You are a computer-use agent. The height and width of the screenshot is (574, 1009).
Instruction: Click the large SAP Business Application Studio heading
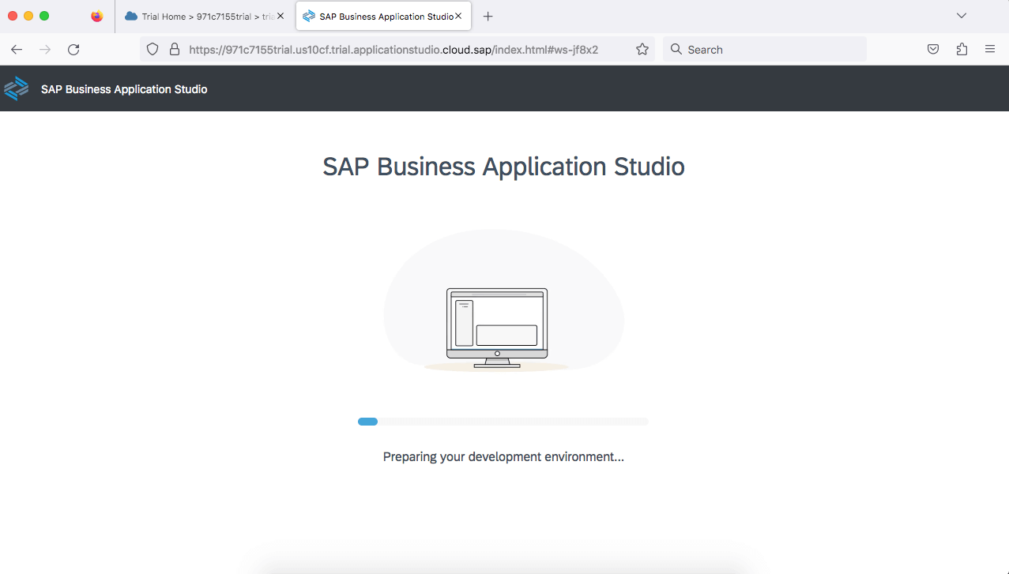pos(503,167)
